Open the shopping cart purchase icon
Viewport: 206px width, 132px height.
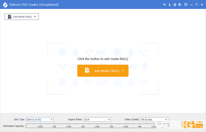point(164,4)
